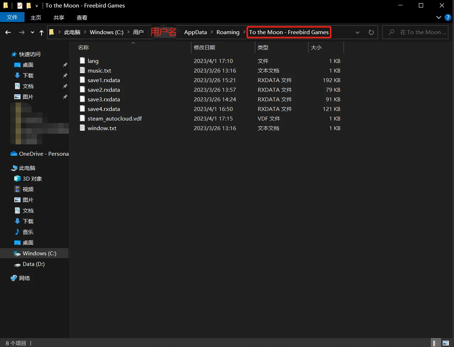
Task: Click AppData breadcrumb segment
Action: (x=195, y=32)
